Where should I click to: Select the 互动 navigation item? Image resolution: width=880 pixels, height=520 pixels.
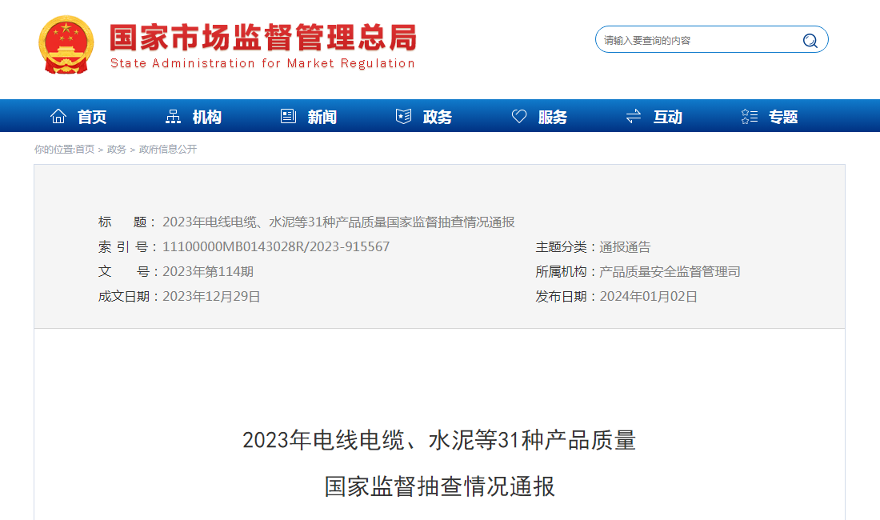click(668, 118)
